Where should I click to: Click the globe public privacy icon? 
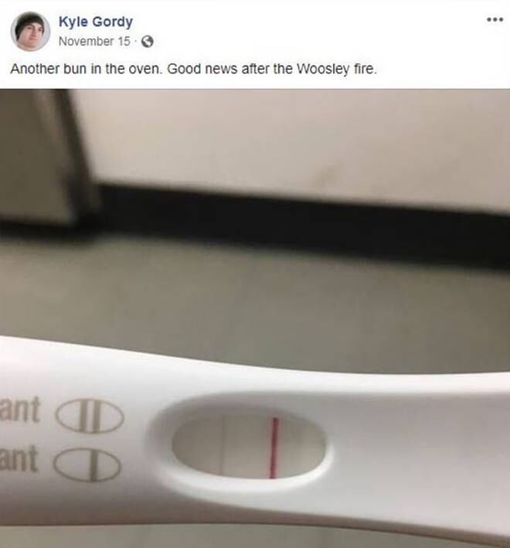148,42
